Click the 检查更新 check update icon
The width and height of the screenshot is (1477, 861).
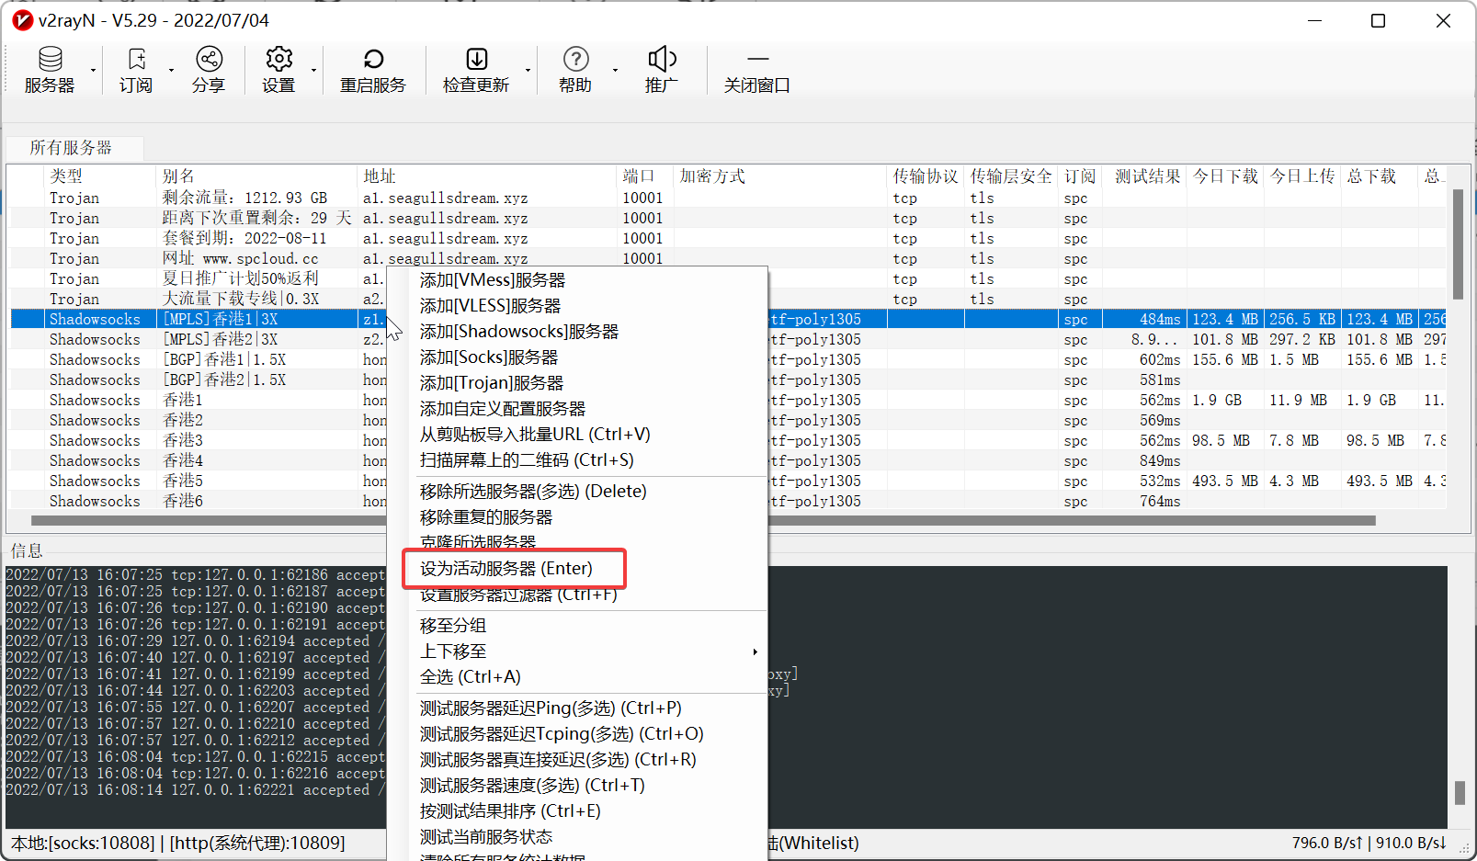[476, 70]
